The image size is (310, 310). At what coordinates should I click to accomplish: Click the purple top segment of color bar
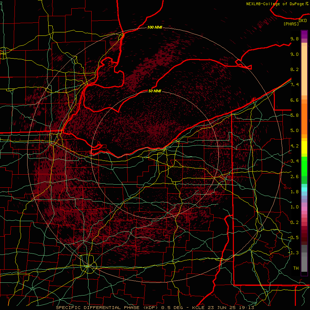point(304,34)
